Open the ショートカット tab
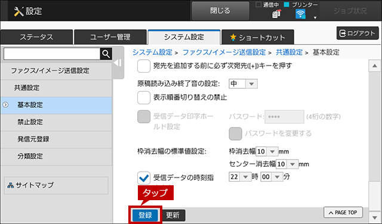Viewport: 382px width, 224px height. point(258,37)
